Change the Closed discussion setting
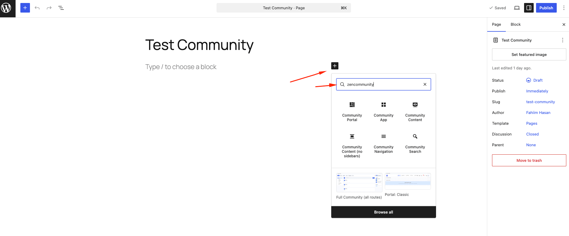The height and width of the screenshot is (236, 569). point(532,134)
